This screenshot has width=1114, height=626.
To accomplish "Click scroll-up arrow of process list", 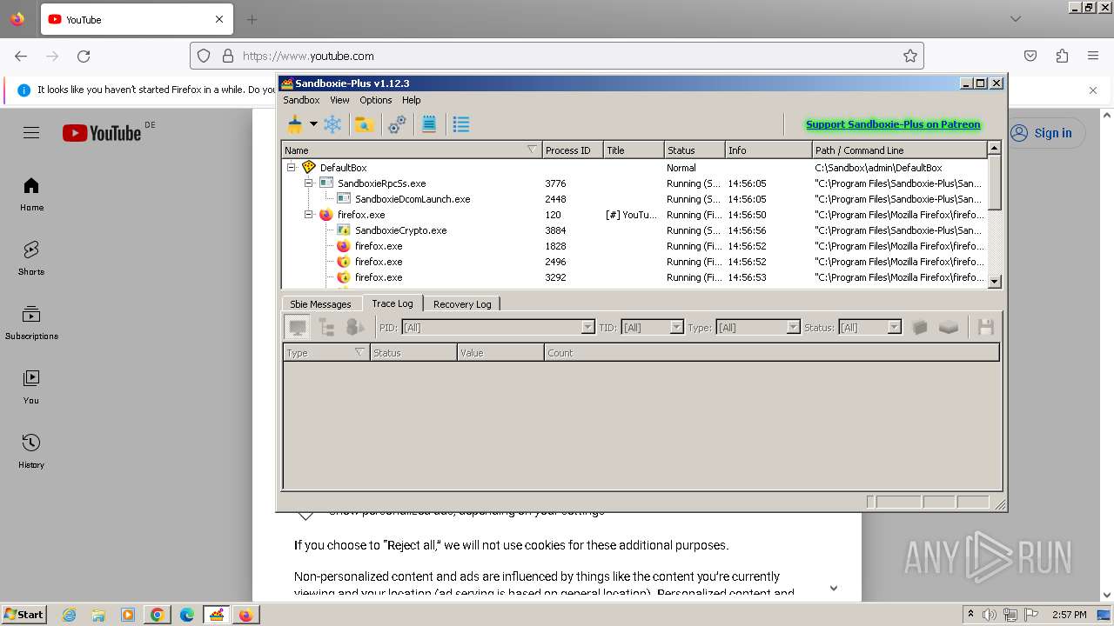I will pyautogui.click(x=995, y=150).
